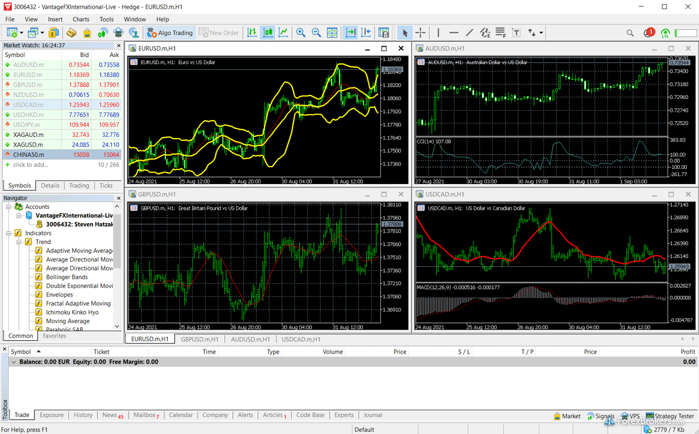
Task: Select the equidistant channel tool
Action: click(485, 33)
